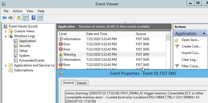Select the Warning event row
This screenshot has height=103, width=208.
point(112,54)
